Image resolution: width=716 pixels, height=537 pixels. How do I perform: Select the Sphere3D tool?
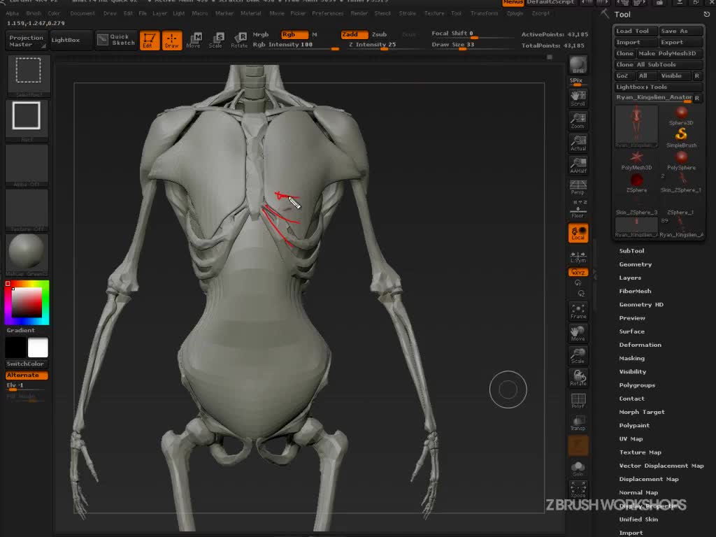[x=681, y=116]
